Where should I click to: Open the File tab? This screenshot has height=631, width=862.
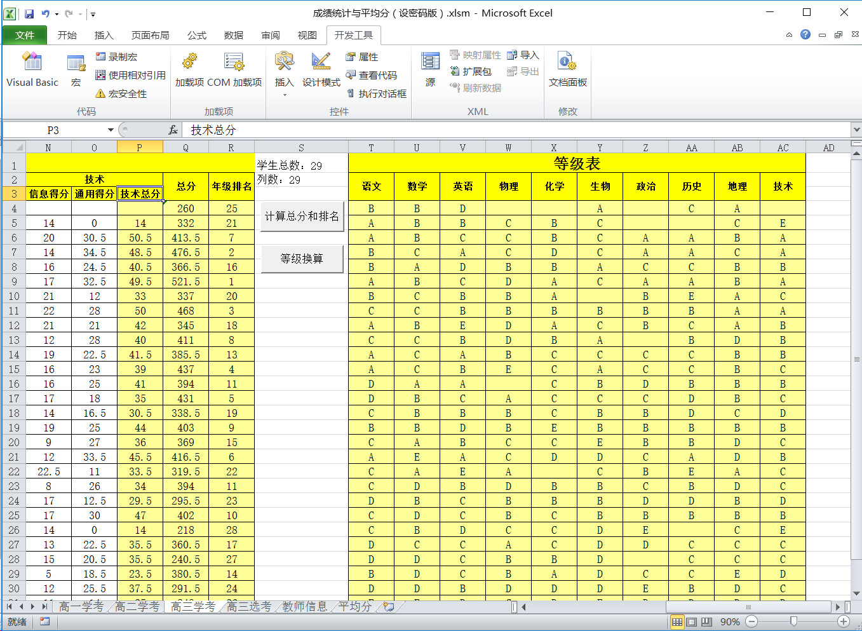[x=25, y=35]
